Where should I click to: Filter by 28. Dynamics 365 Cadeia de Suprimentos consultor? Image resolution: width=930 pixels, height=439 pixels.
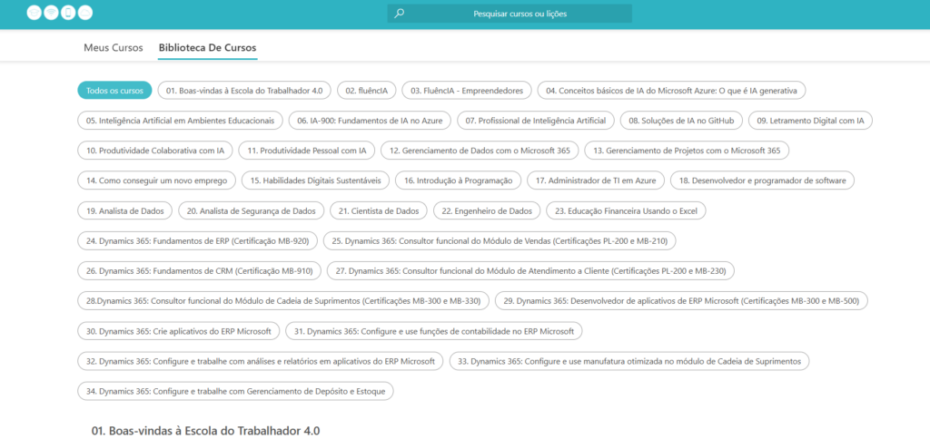point(283,300)
